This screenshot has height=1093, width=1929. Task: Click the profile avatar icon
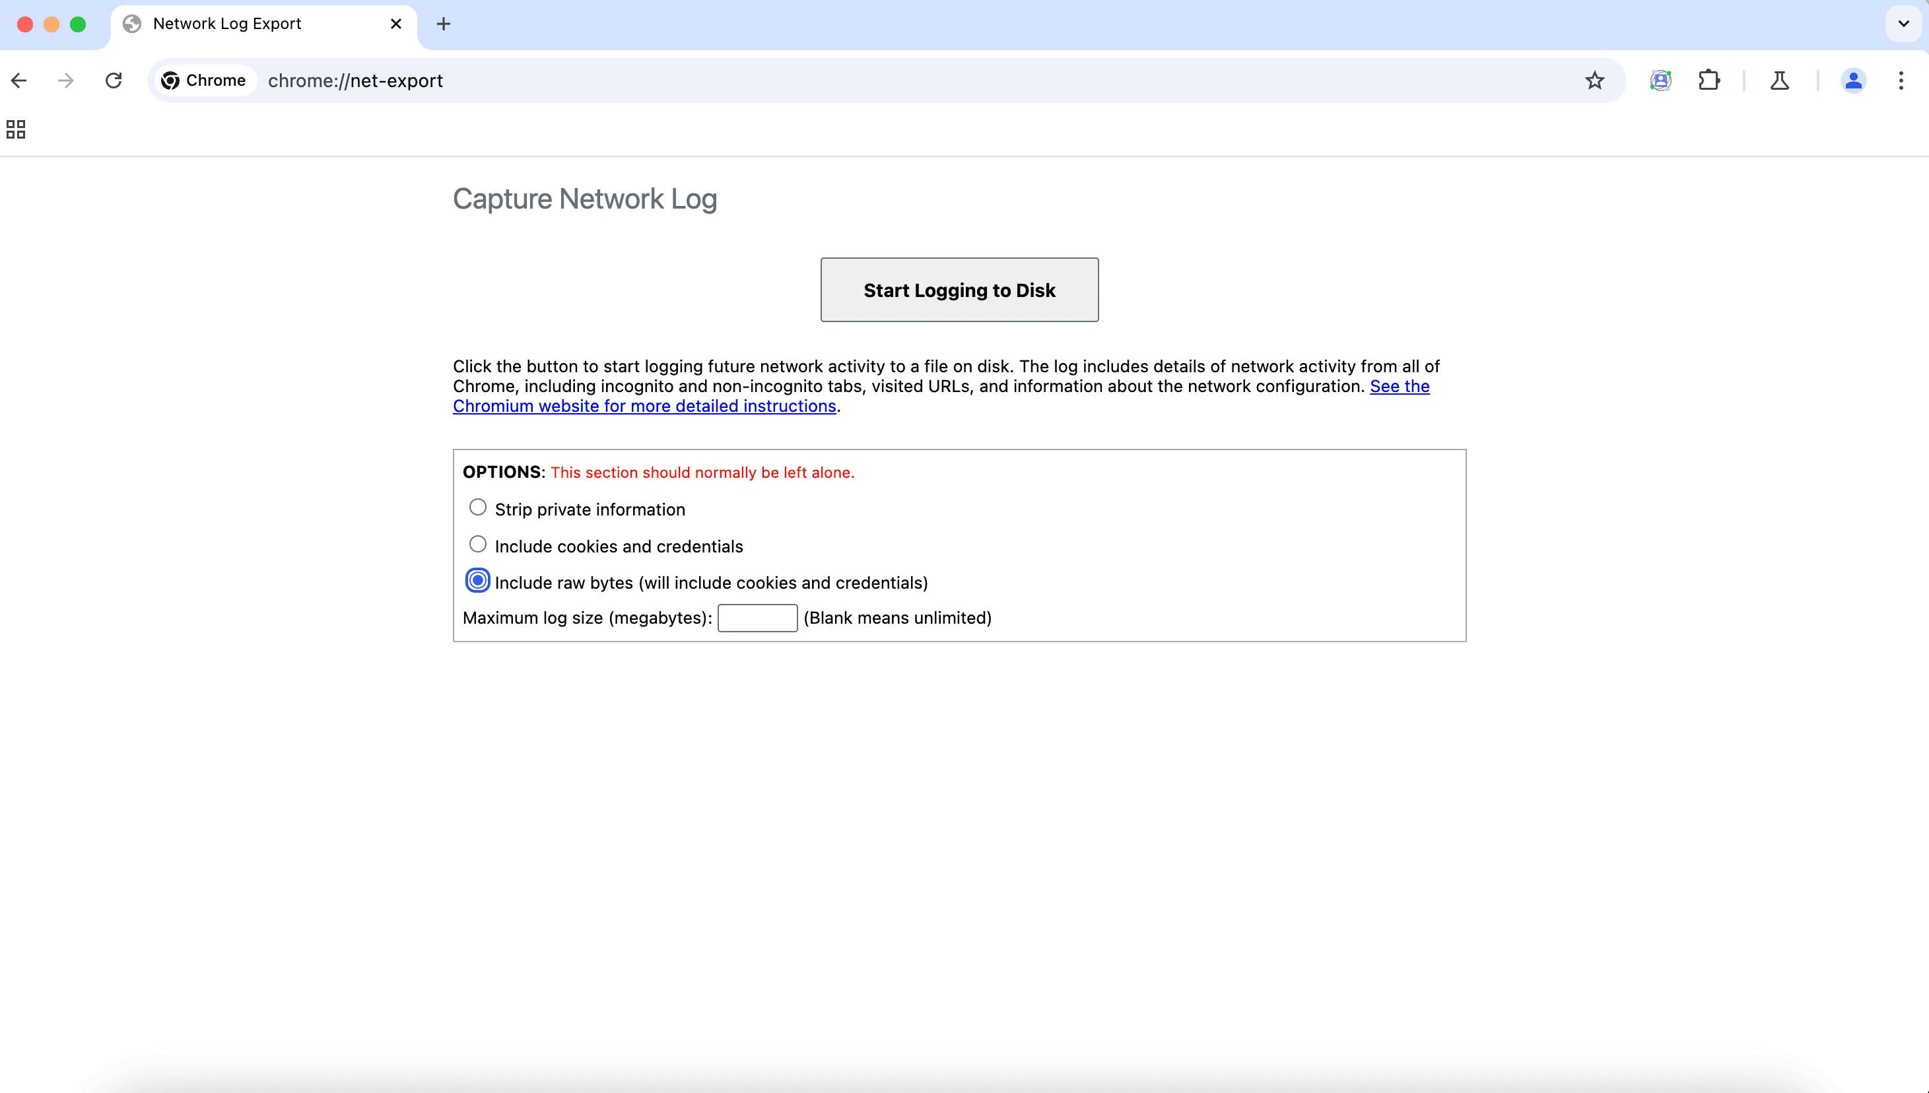1852,81
